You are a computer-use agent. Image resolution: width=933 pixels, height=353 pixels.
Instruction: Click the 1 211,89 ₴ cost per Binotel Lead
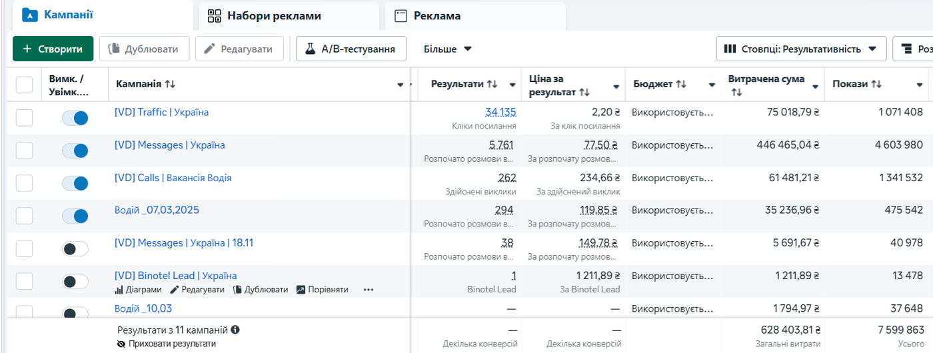[598, 276]
